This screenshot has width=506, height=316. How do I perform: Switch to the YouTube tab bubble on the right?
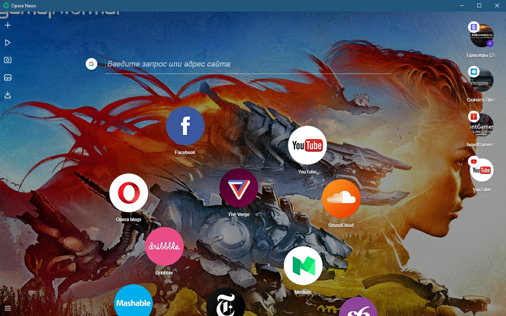coord(482,170)
